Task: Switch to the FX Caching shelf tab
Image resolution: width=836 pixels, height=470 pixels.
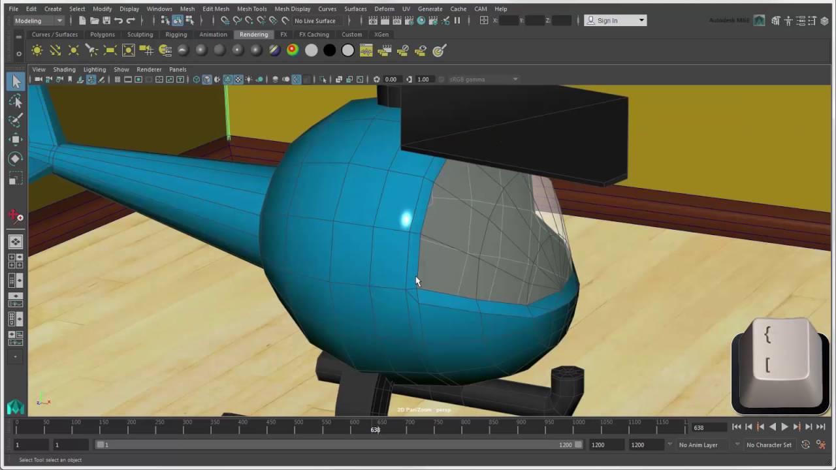Action: pos(314,35)
